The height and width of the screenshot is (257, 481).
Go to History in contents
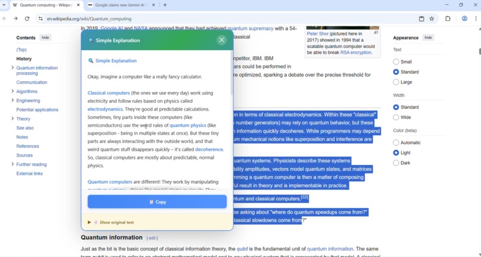(x=24, y=59)
